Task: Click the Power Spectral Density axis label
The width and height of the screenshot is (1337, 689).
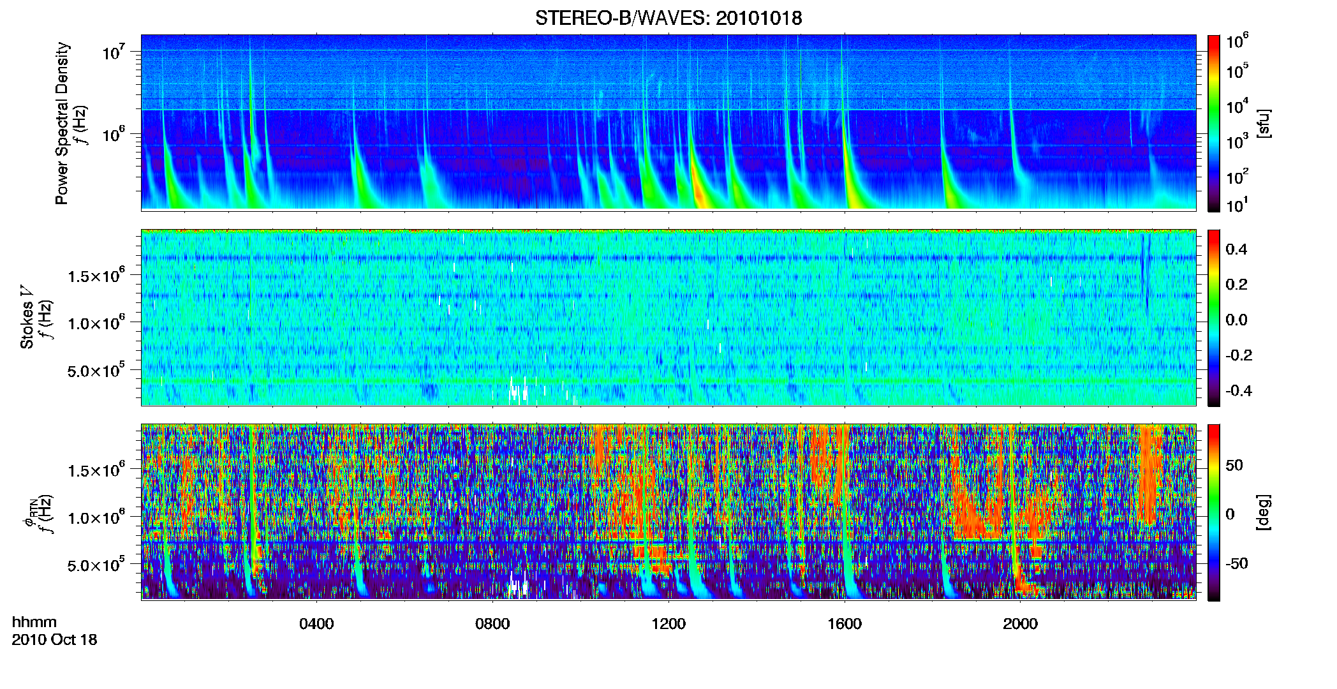Action: (62, 123)
